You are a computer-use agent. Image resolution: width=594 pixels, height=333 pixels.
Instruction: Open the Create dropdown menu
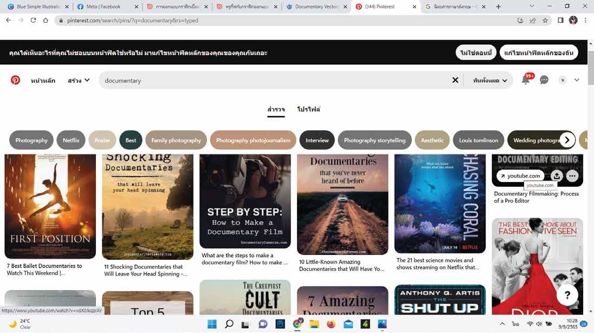coord(79,80)
